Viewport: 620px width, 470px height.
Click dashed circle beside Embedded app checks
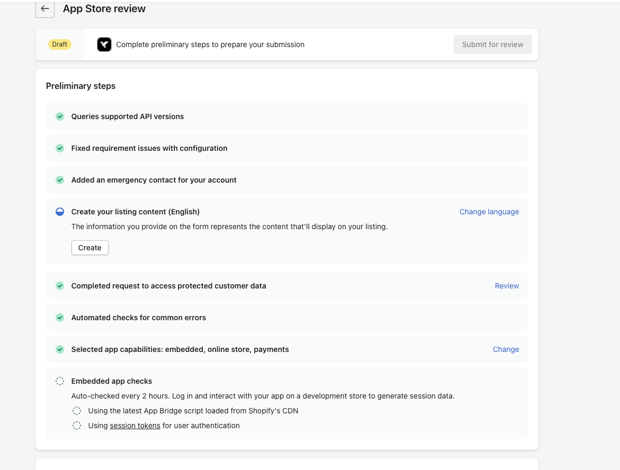click(x=60, y=381)
